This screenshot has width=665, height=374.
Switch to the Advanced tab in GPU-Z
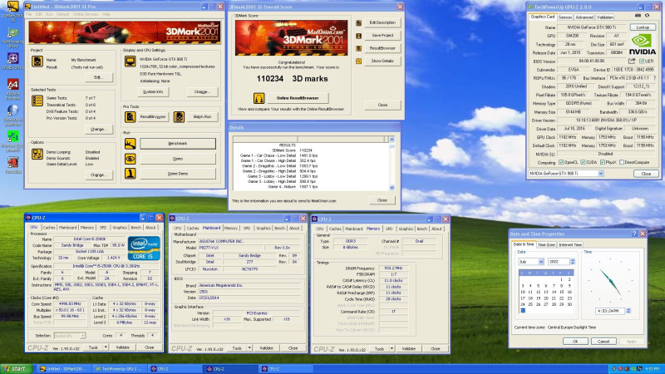(x=584, y=17)
